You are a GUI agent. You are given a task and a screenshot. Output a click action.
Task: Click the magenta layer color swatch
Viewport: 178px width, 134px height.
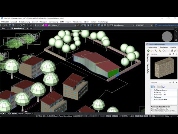click(46, 25)
